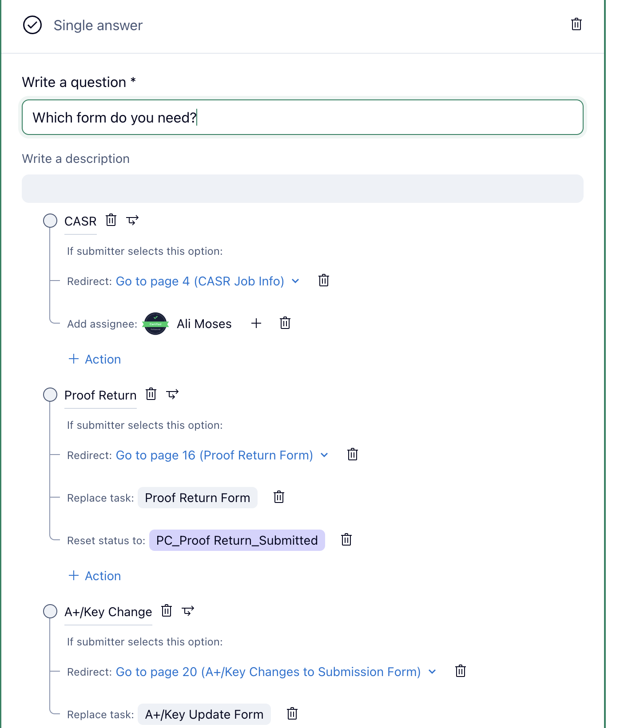Add an Action under CASR option

coord(95,359)
